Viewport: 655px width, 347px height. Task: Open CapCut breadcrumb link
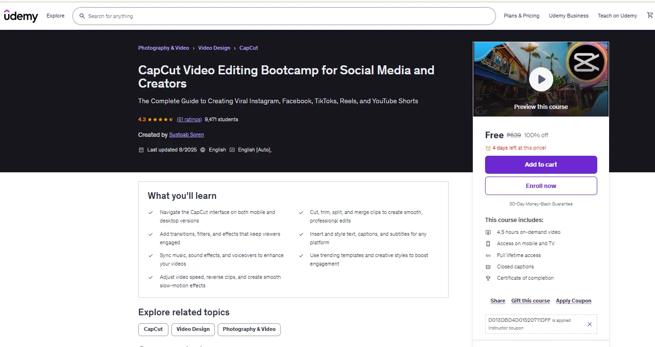248,48
